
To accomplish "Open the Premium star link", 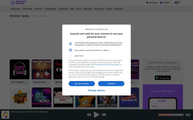I will (x=152, y=3).
